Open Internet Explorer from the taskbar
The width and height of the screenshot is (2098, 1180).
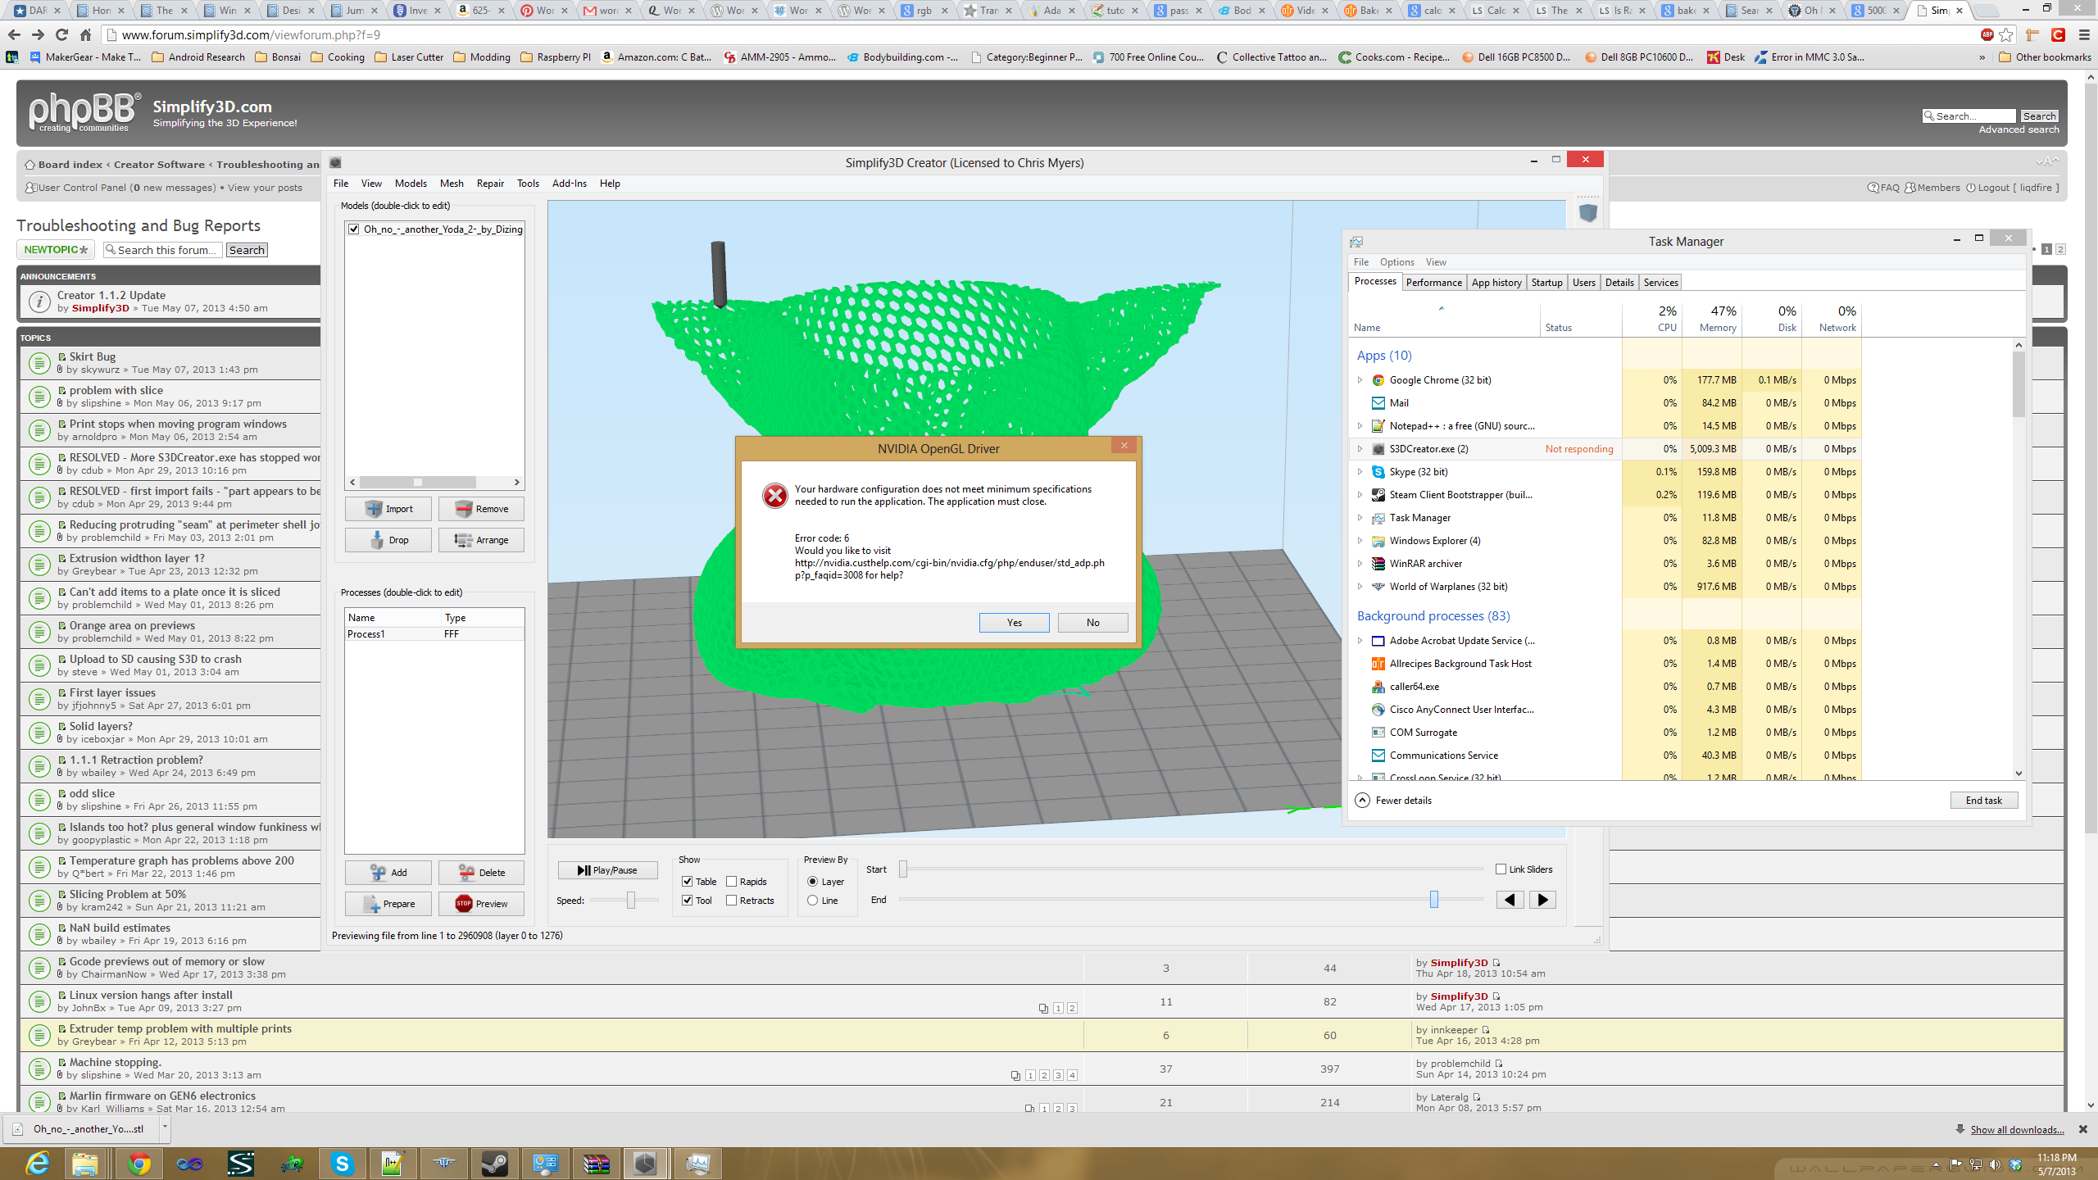(38, 1163)
